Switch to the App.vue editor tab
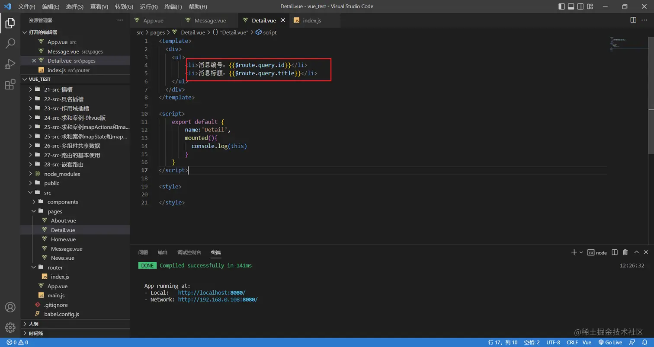Image resolution: width=654 pixels, height=347 pixels. (x=154, y=20)
